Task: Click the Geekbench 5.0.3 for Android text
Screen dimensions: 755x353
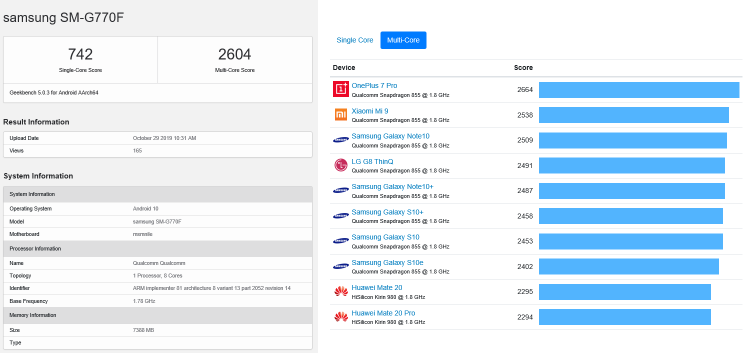Action: [54, 92]
